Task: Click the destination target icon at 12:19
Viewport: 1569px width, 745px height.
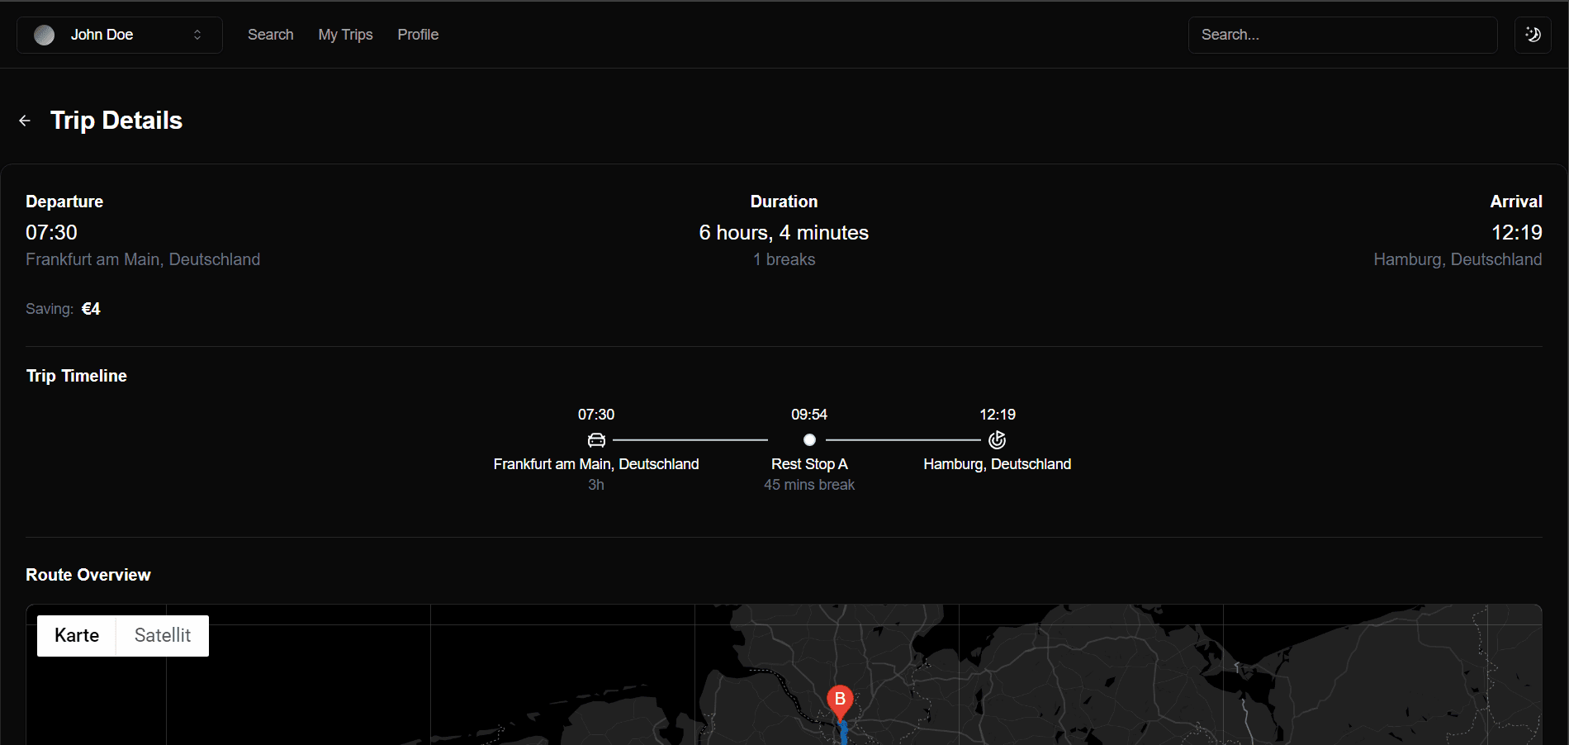Action: (998, 440)
